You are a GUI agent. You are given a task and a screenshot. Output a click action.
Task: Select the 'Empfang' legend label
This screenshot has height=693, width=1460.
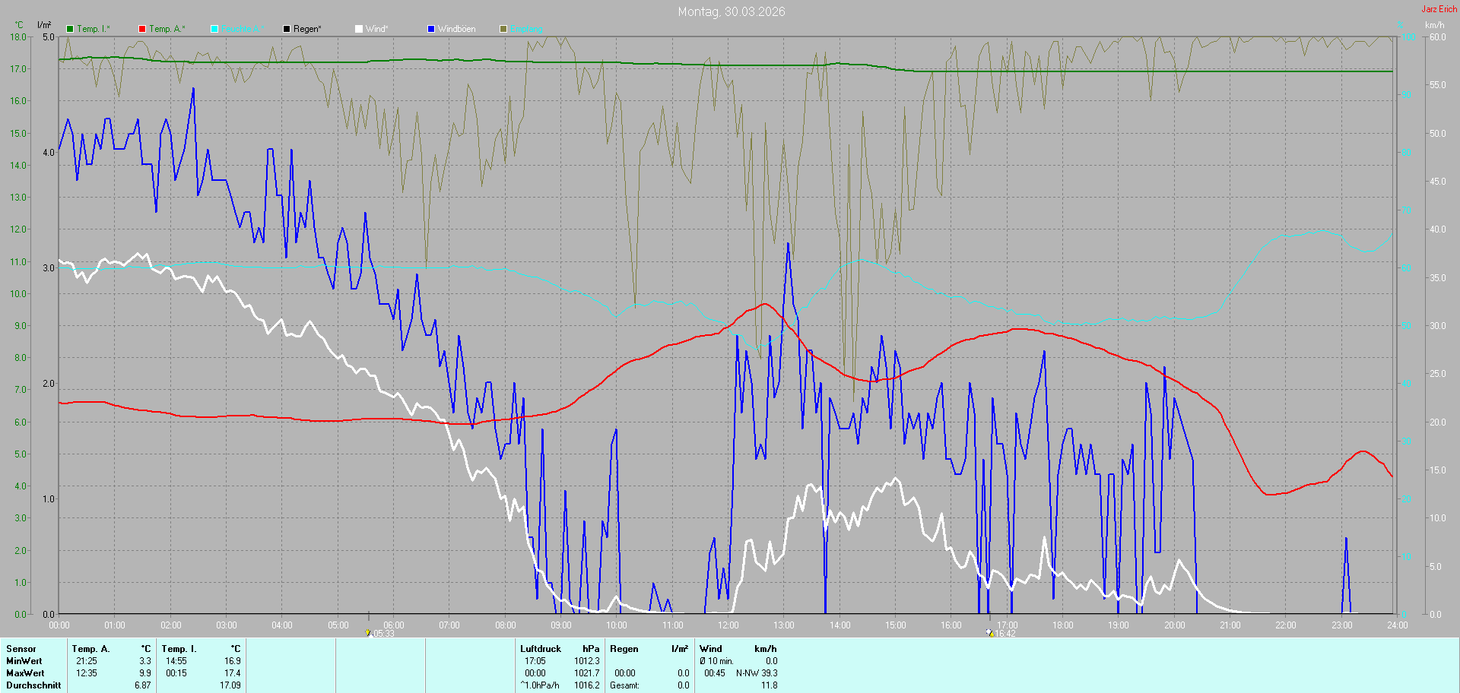[x=526, y=29]
